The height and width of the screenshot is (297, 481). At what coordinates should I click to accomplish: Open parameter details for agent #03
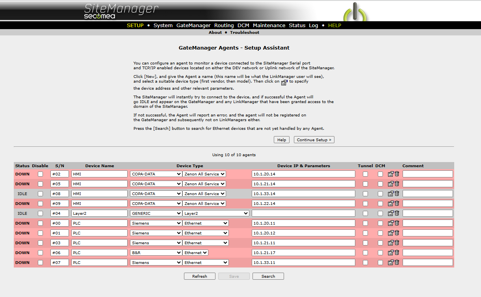(391, 243)
